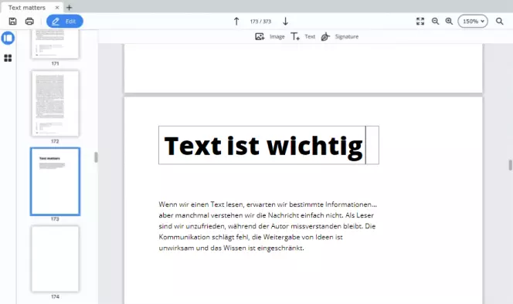The width and height of the screenshot is (513, 304).
Task: Toggle fit-to-page fullscreen icon
Action: [x=420, y=22]
